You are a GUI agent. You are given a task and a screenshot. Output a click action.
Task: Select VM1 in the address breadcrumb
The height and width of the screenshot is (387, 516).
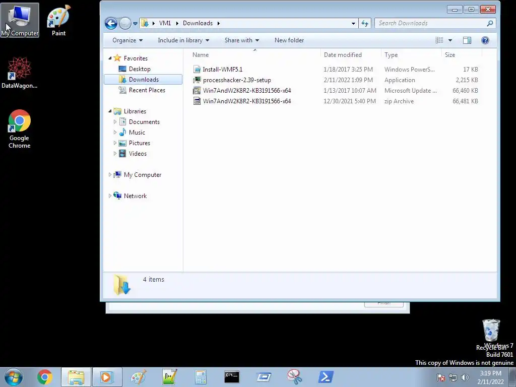(x=165, y=23)
